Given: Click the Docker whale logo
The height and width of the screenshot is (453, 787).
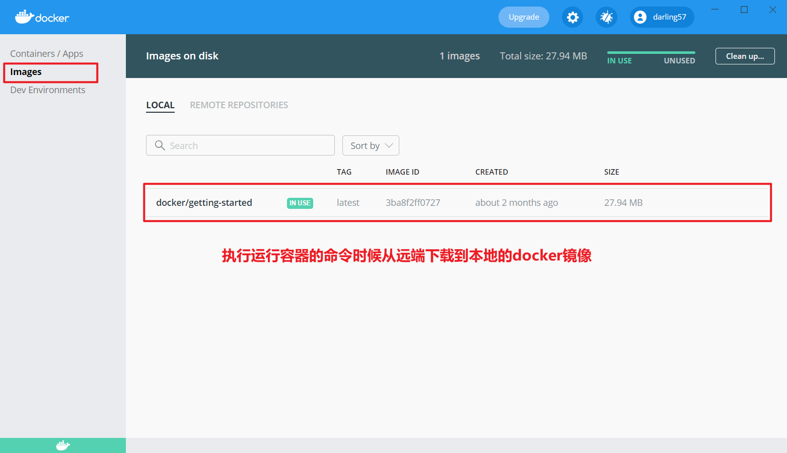Looking at the screenshot, I should click(x=42, y=17).
